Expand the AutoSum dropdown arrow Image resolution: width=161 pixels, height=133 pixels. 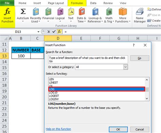coord(23,21)
